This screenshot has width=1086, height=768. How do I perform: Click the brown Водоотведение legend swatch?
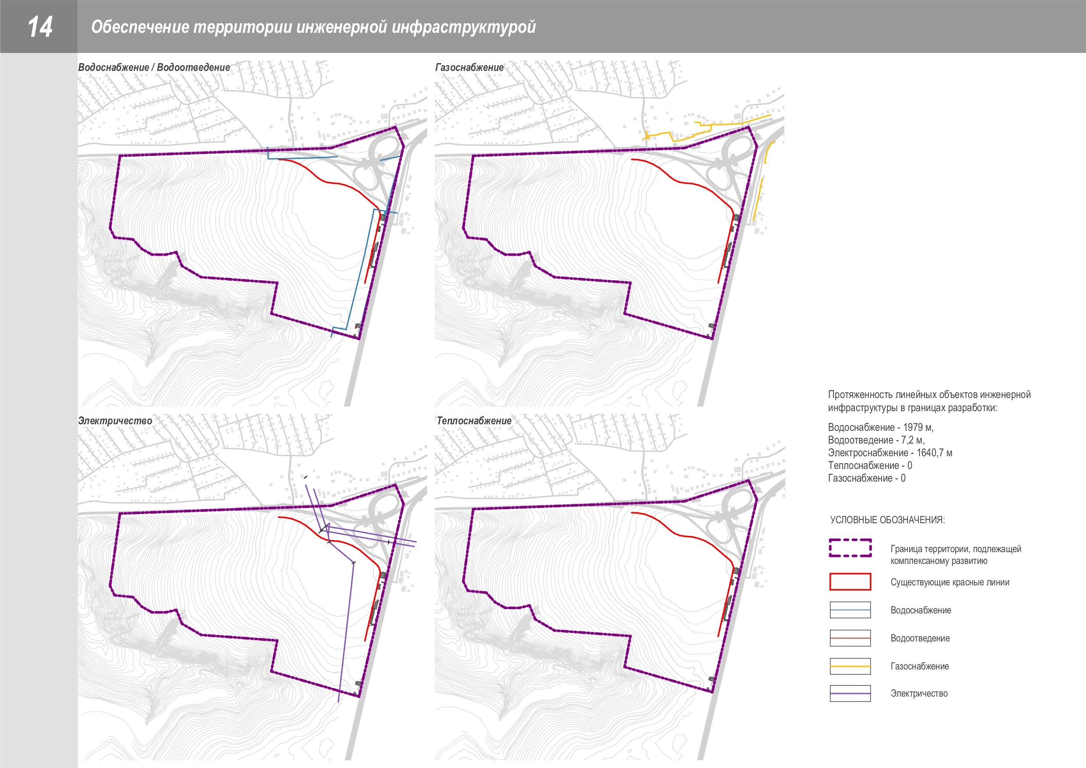pyautogui.click(x=850, y=638)
